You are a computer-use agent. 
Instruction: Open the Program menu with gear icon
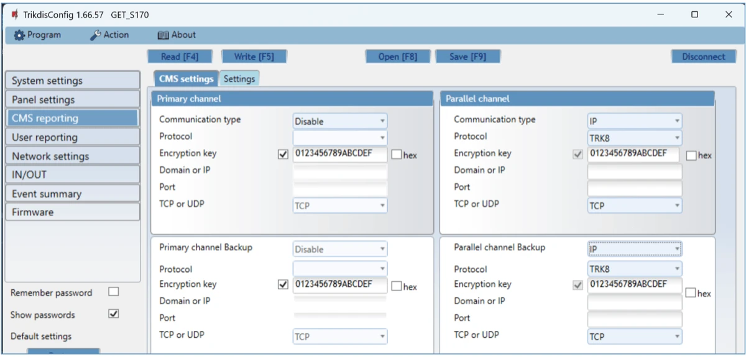click(x=37, y=35)
